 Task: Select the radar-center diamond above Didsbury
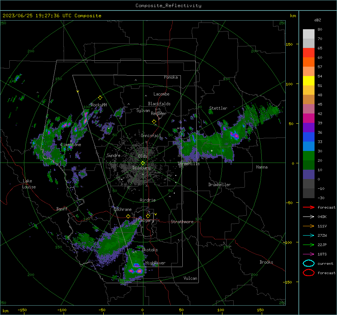143,163
